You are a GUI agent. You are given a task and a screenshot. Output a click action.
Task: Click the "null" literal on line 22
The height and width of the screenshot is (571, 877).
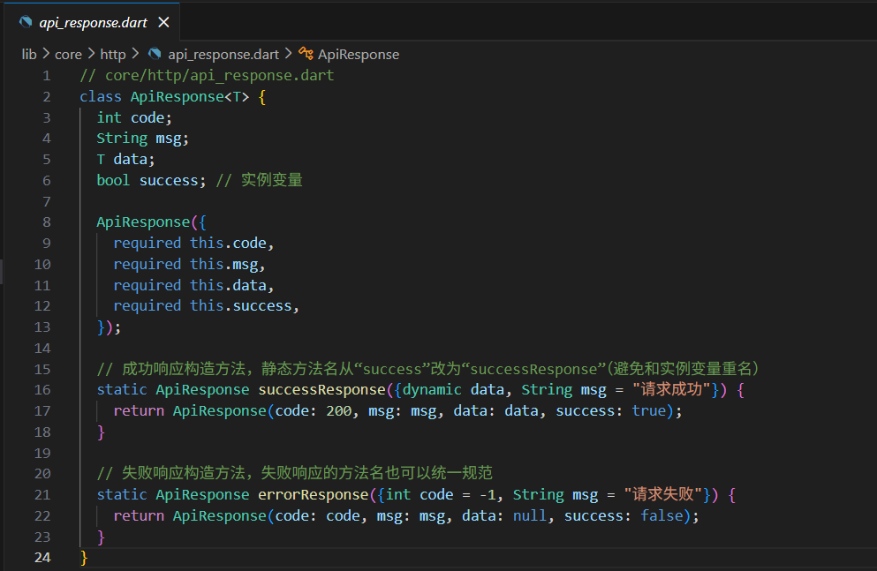530,515
